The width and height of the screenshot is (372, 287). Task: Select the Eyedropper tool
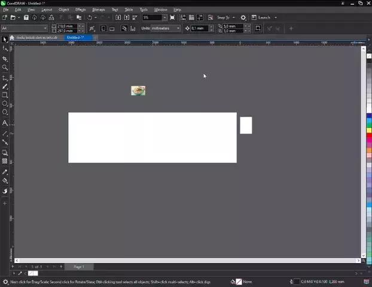[x=5, y=172]
